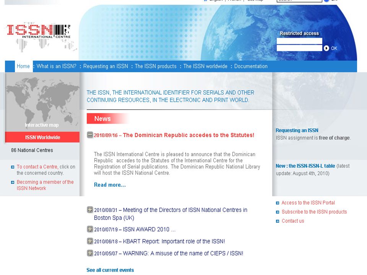
Task: Click the red ISSN Worldwide button
Action: click(x=42, y=137)
